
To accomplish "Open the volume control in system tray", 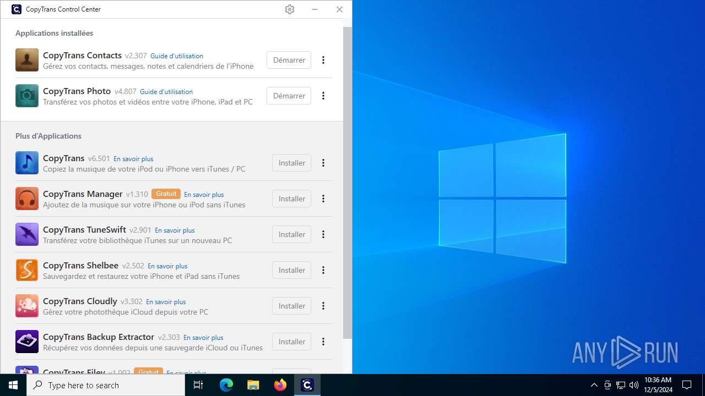I will [634, 385].
